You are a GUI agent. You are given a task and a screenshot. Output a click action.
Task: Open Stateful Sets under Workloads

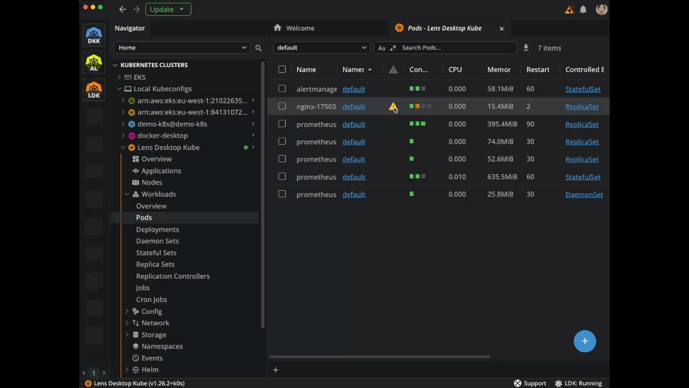click(x=156, y=253)
